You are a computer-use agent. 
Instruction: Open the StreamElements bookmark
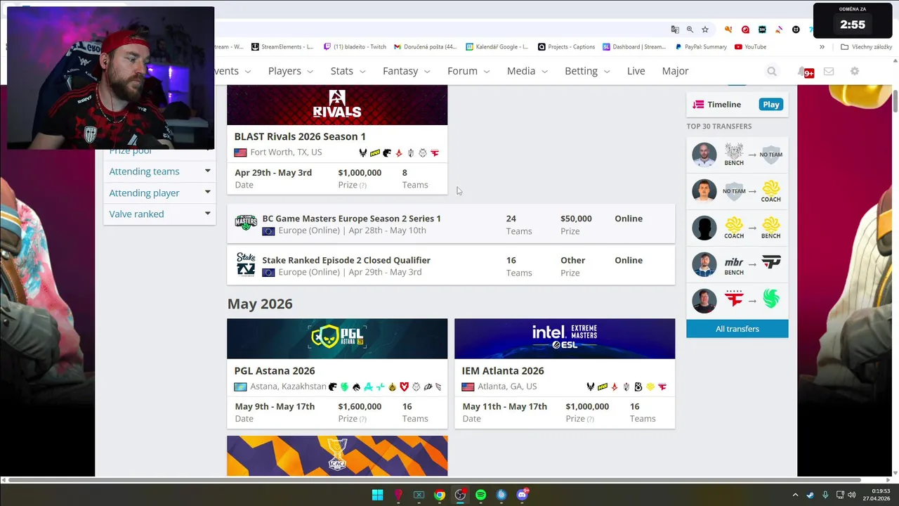(x=282, y=47)
